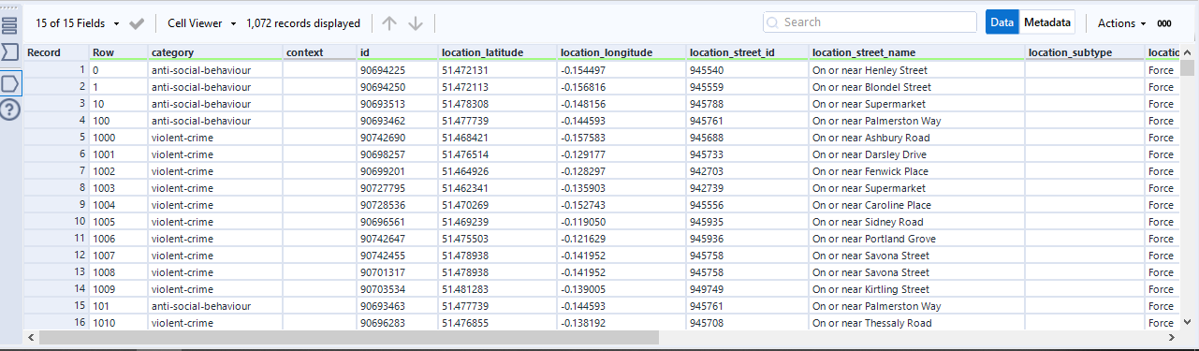Select Row cell 1000
This screenshot has width=1199, height=351.
[x=118, y=138]
